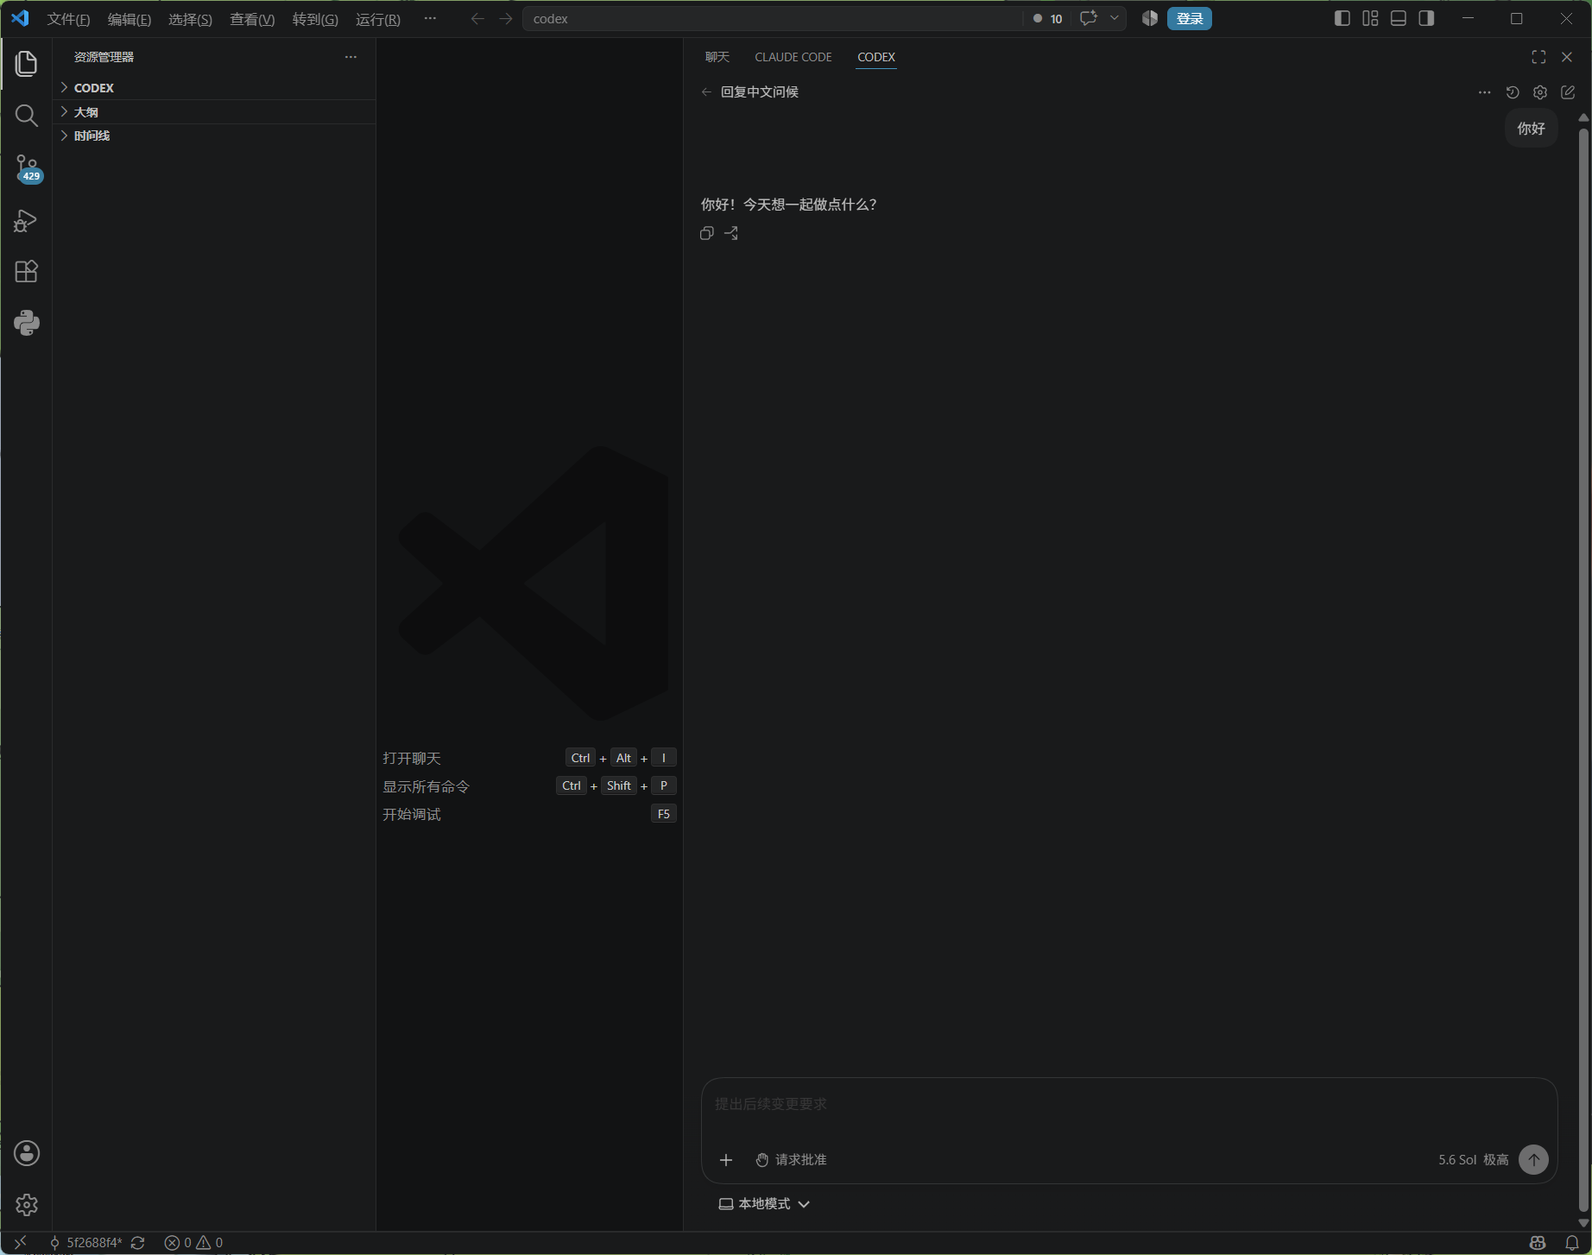Open the 查看 menu

252,19
